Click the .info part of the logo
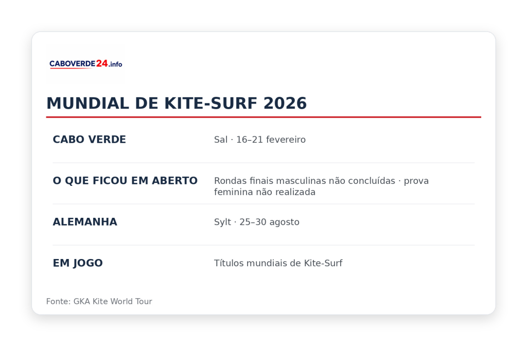The image size is (527, 346). point(115,64)
